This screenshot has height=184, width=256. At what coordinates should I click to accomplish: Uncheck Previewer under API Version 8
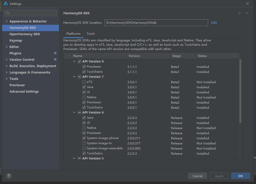point(84,67)
